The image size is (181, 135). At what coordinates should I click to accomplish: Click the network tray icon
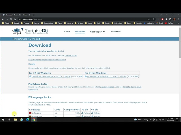[157, 120]
